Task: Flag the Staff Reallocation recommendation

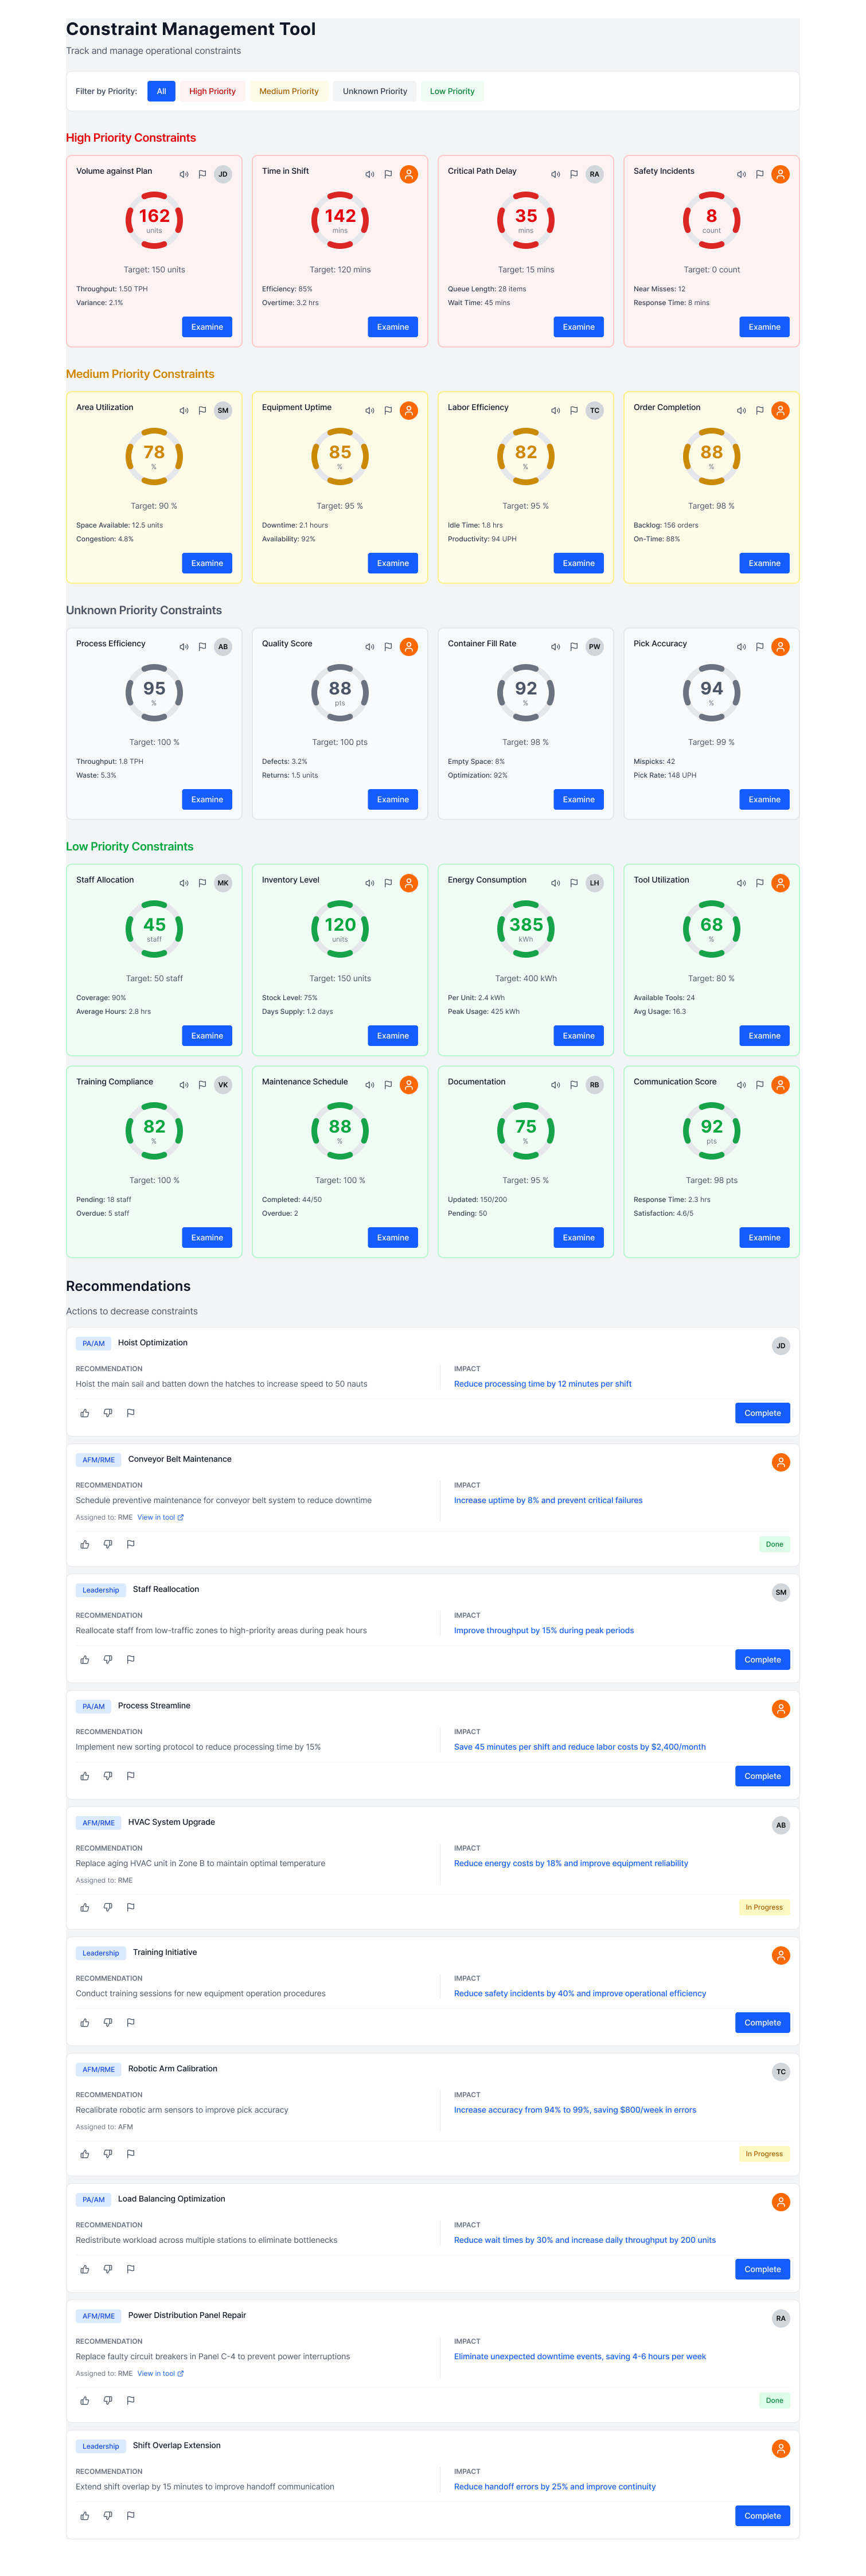Action: point(131,1659)
